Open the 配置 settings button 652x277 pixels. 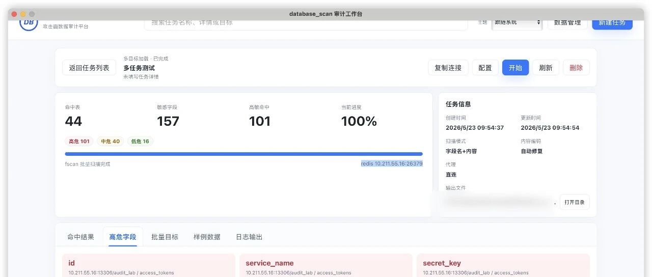tap(485, 68)
